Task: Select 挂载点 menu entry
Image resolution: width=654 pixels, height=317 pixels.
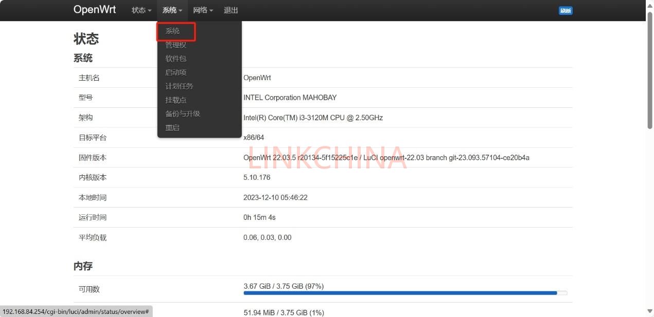Action: (176, 100)
